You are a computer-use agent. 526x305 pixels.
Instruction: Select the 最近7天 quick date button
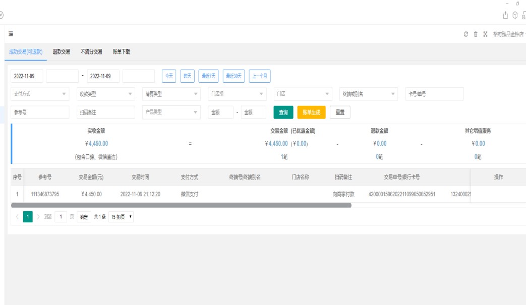(x=208, y=76)
